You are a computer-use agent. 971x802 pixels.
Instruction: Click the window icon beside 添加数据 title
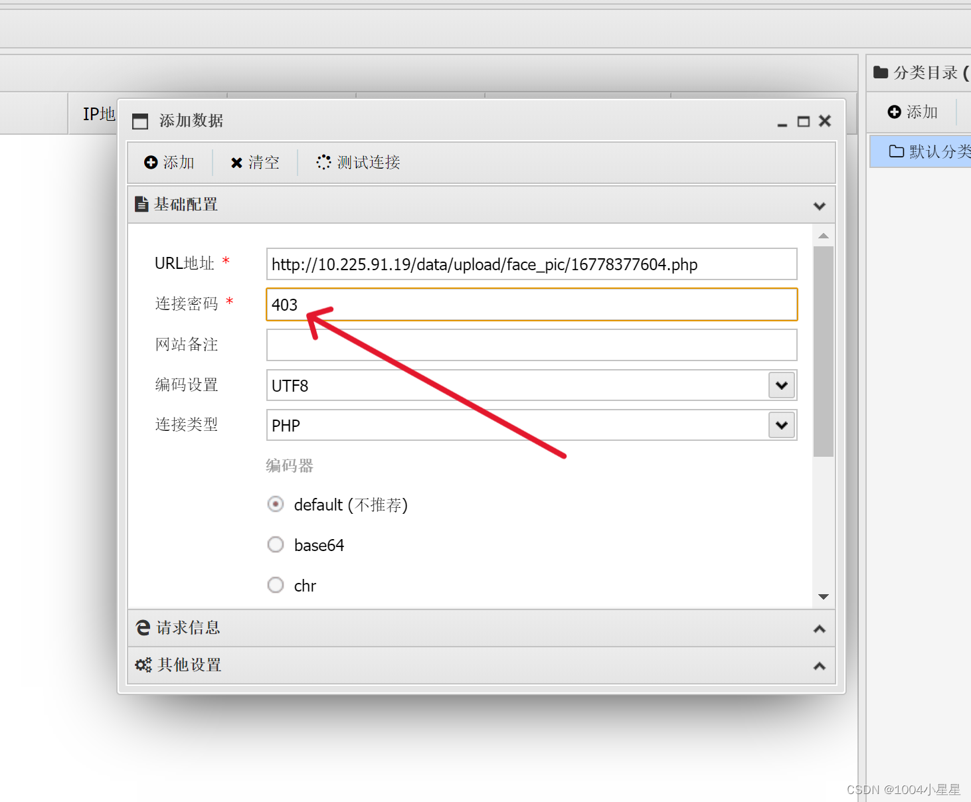tap(140, 121)
